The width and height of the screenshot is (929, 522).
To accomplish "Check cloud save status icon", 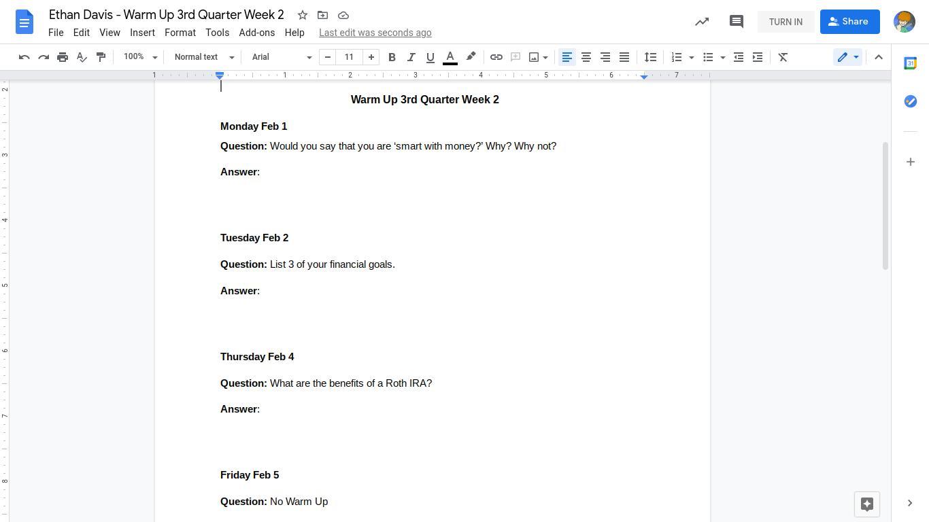I will click(343, 15).
